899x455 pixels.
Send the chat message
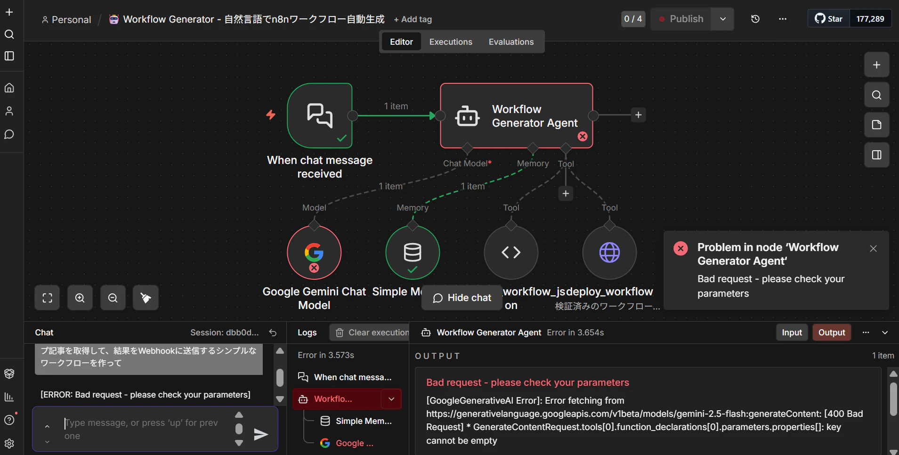(x=261, y=435)
